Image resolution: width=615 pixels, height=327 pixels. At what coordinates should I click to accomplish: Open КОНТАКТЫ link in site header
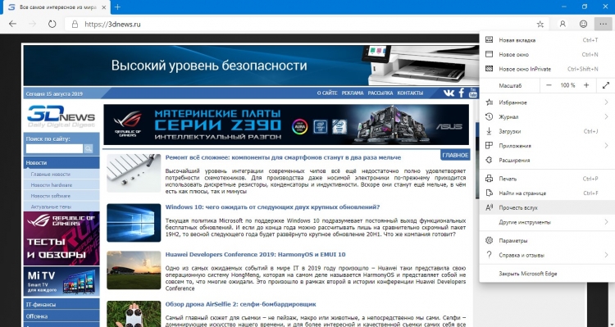[x=410, y=93]
